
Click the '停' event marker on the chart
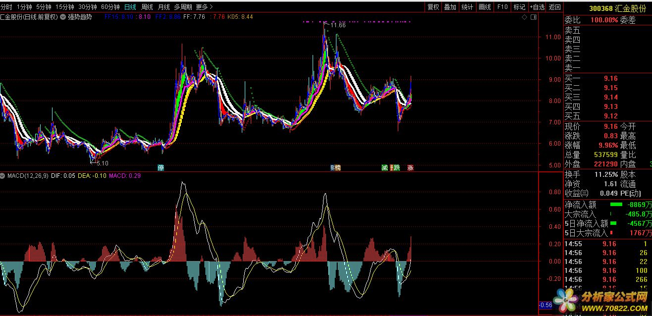(x=161, y=167)
